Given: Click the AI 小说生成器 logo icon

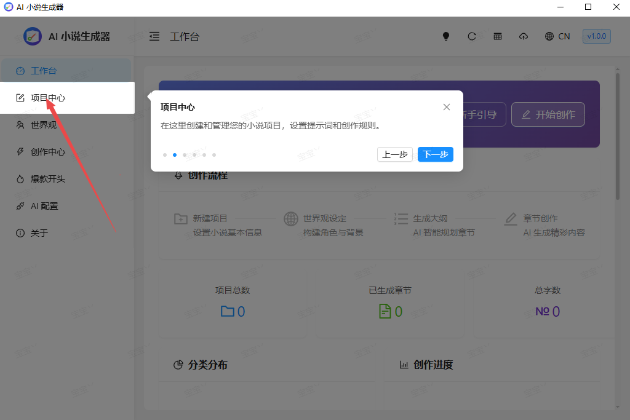Looking at the screenshot, I should (33, 36).
